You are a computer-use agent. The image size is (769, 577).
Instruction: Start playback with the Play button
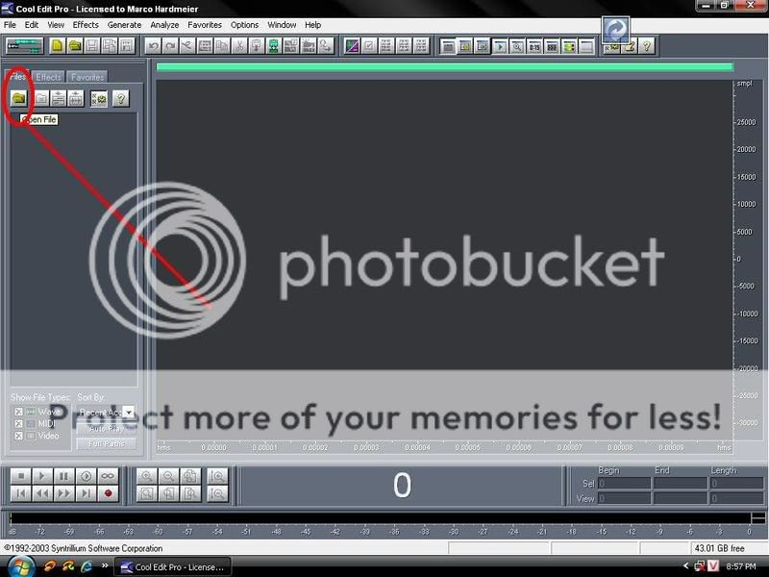click(42, 476)
